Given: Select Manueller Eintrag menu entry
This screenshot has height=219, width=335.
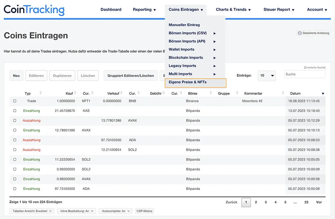Looking at the screenshot, I should click(184, 25).
